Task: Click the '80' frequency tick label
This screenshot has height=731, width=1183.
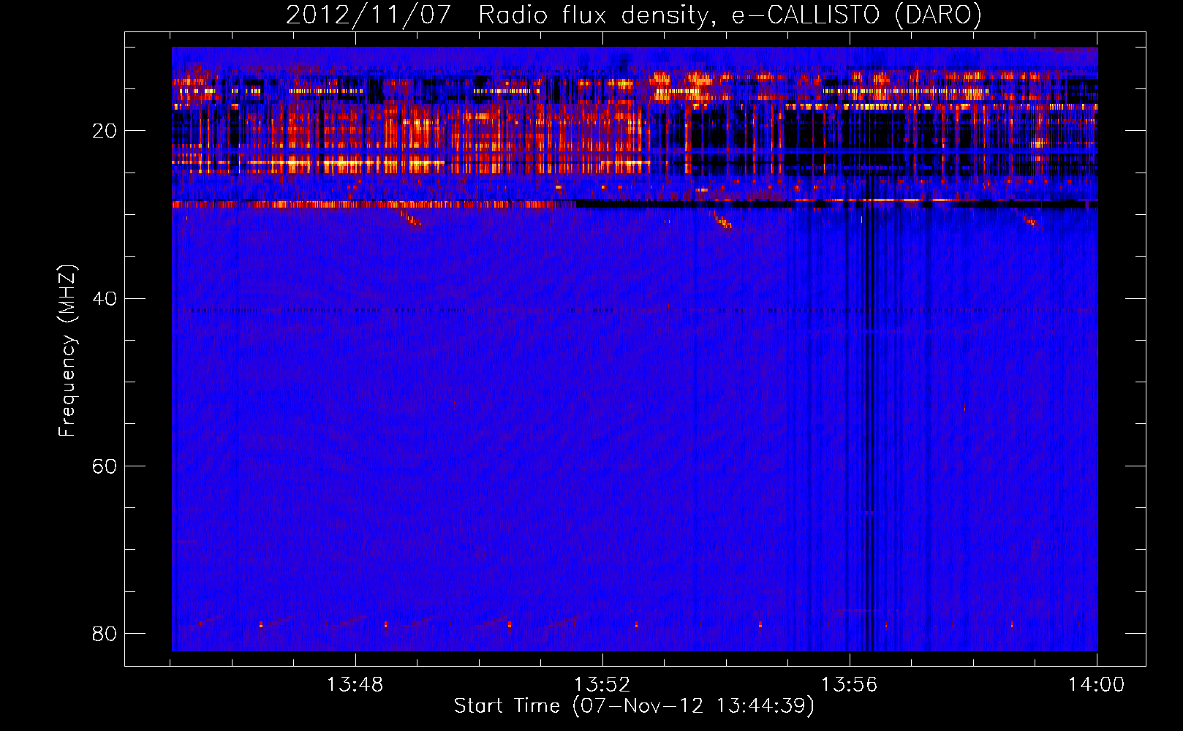Action: tap(105, 633)
